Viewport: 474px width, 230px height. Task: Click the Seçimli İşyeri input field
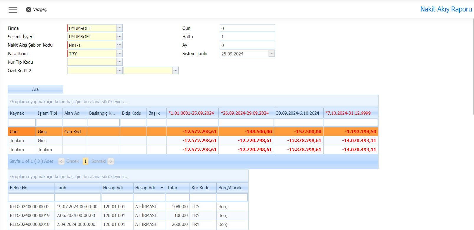(92, 37)
